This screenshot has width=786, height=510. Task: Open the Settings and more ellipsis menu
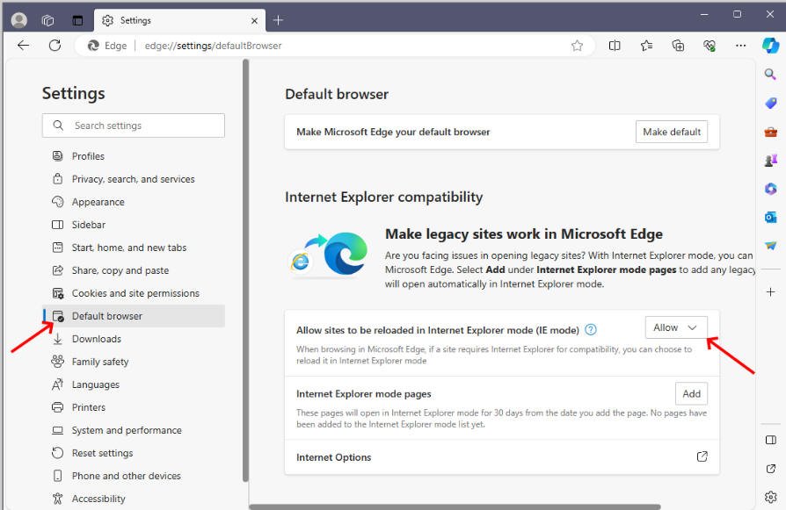740,46
